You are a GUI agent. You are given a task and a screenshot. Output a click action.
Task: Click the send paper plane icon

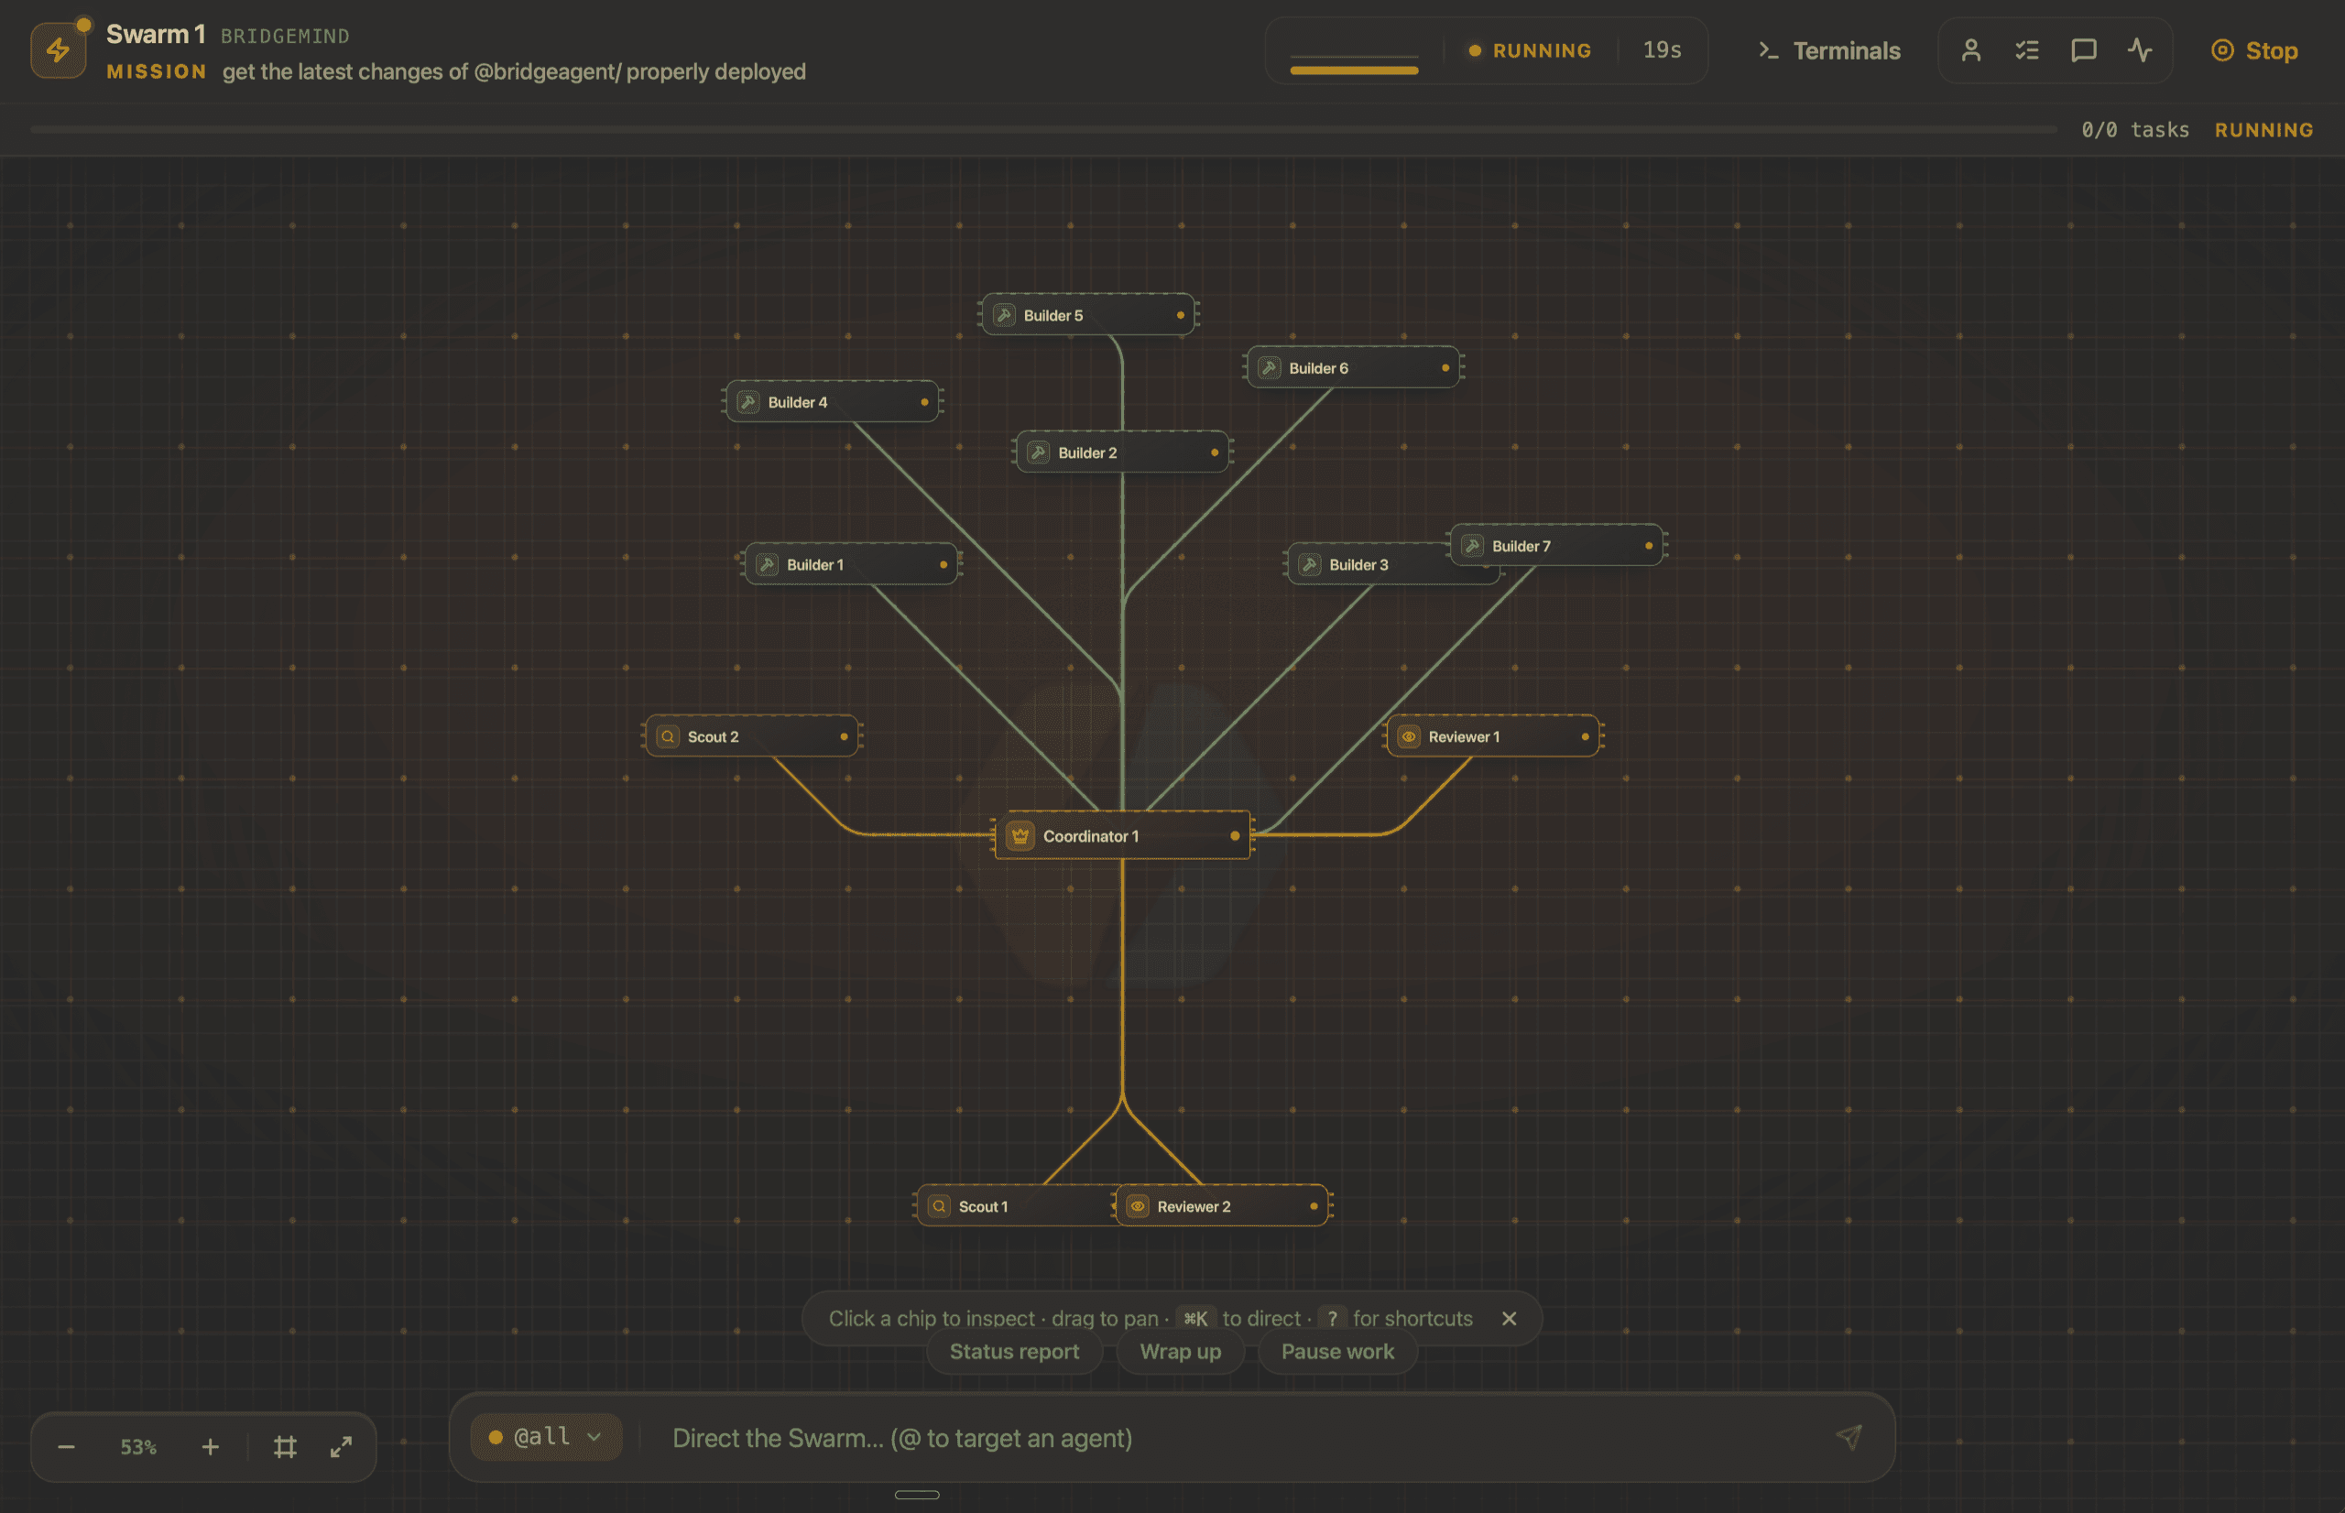[x=1849, y=1437]
